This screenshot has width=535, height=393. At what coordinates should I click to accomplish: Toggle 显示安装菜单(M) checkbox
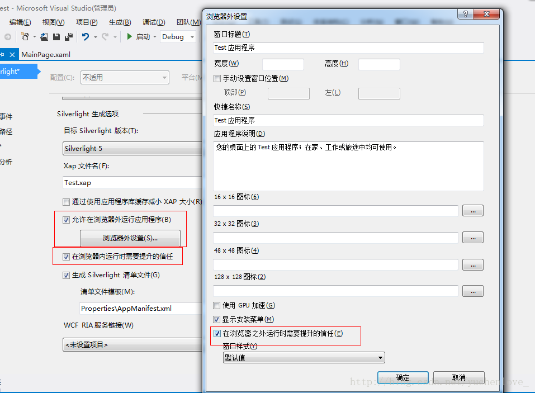tap(217, 320)
